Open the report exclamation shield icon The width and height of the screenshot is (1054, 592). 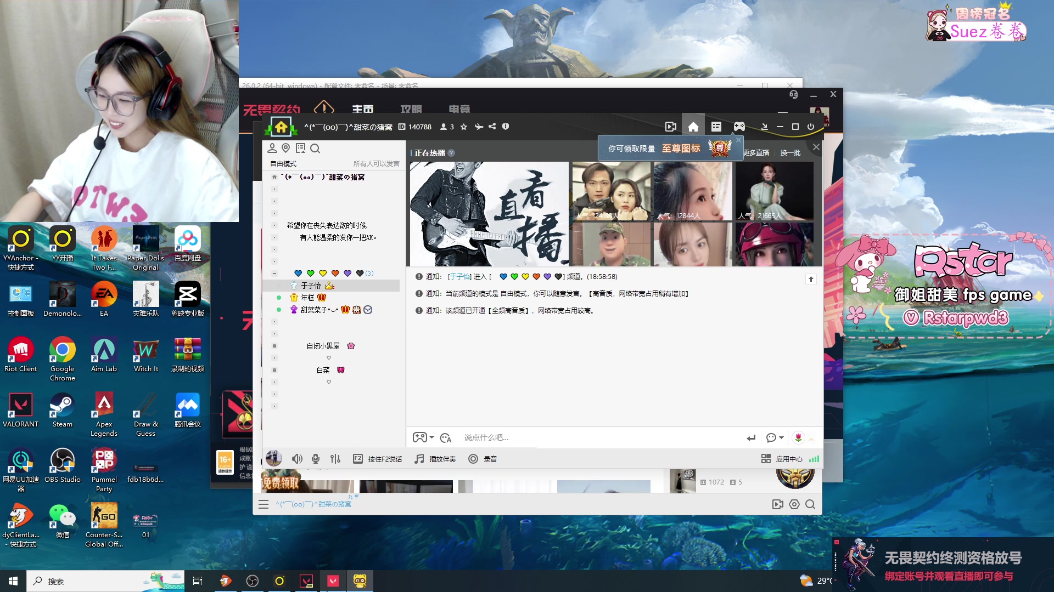coord(506,127)
